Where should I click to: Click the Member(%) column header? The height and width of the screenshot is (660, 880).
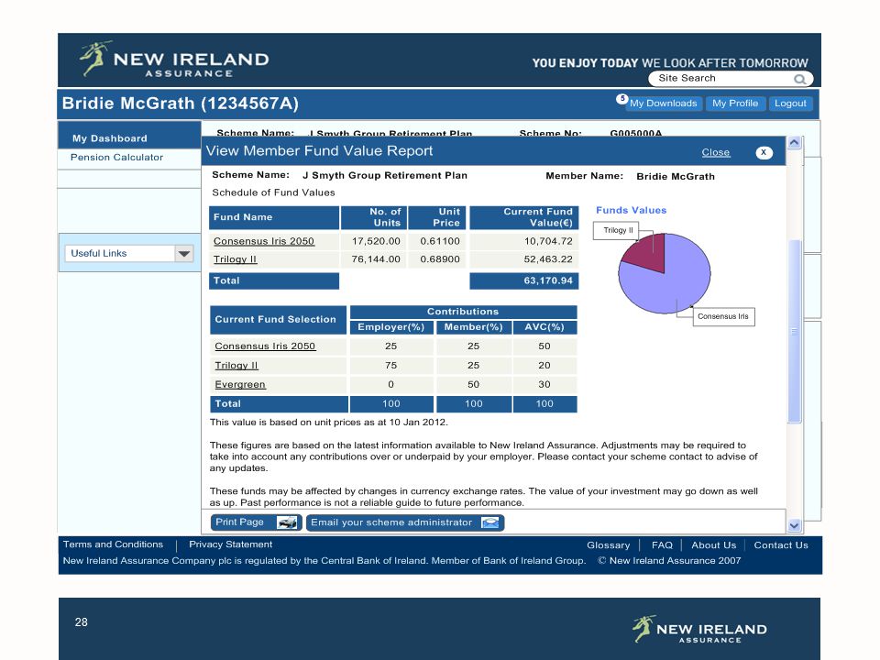click(x=473, y=327)
